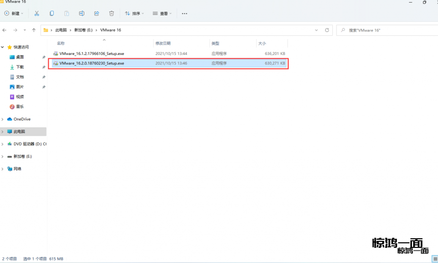The image size is (438, 263).
Task: Click the Copy icon in toolbar
Action: coord(52,14)
